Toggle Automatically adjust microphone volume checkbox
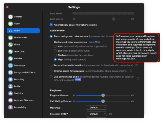Image resolution: width=164 pixels, height=123 pixels. coord(52,25)
